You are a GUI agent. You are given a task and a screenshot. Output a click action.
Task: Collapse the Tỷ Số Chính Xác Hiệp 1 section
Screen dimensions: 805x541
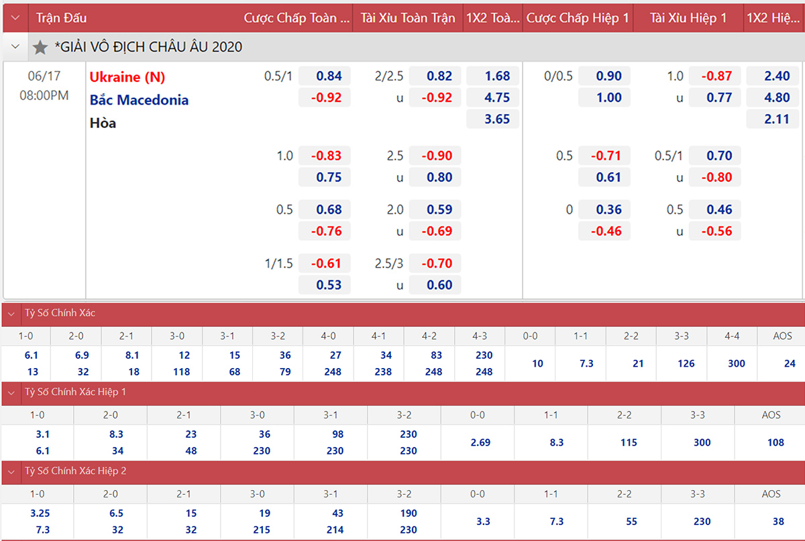[x=11, y=392]
